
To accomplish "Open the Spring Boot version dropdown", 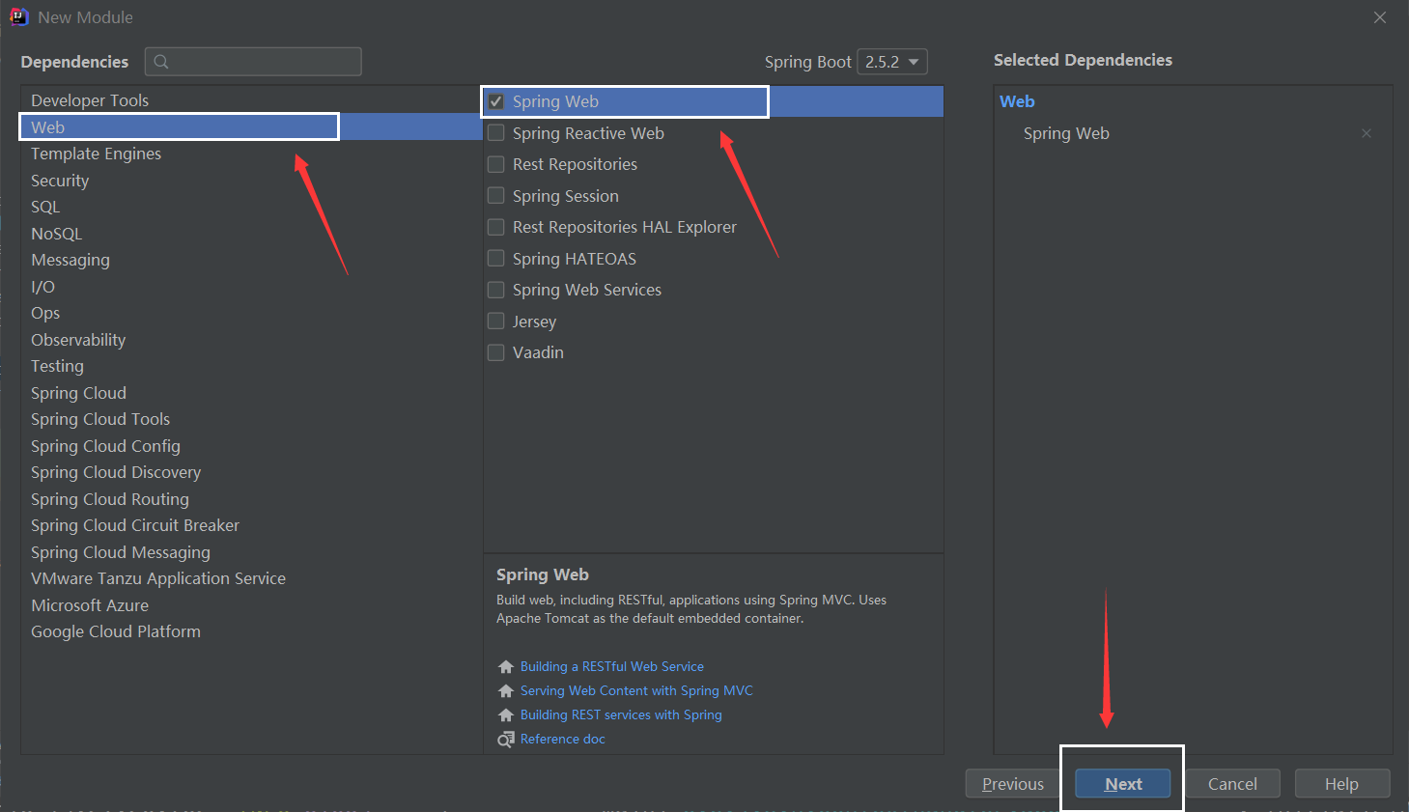I will click(x=892, y=62).
